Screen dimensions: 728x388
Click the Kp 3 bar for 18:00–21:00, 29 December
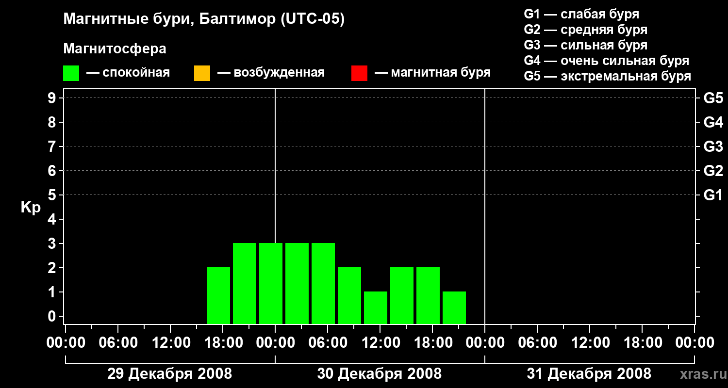pos(245,283)
